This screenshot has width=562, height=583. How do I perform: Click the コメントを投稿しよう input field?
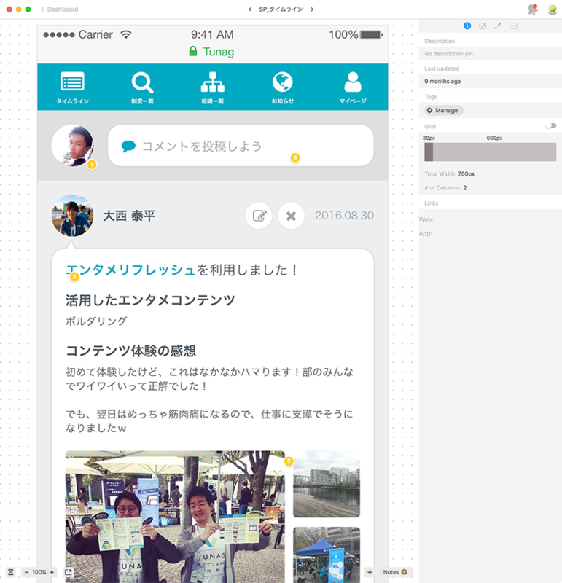tap(241, 146)
